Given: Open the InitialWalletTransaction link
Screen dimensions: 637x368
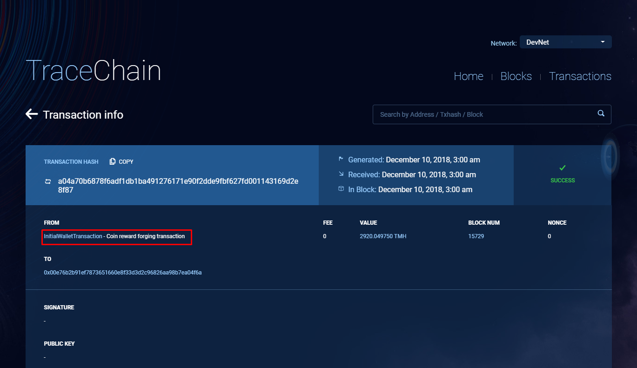Looking at the screenshot, I should pos(73,236).
